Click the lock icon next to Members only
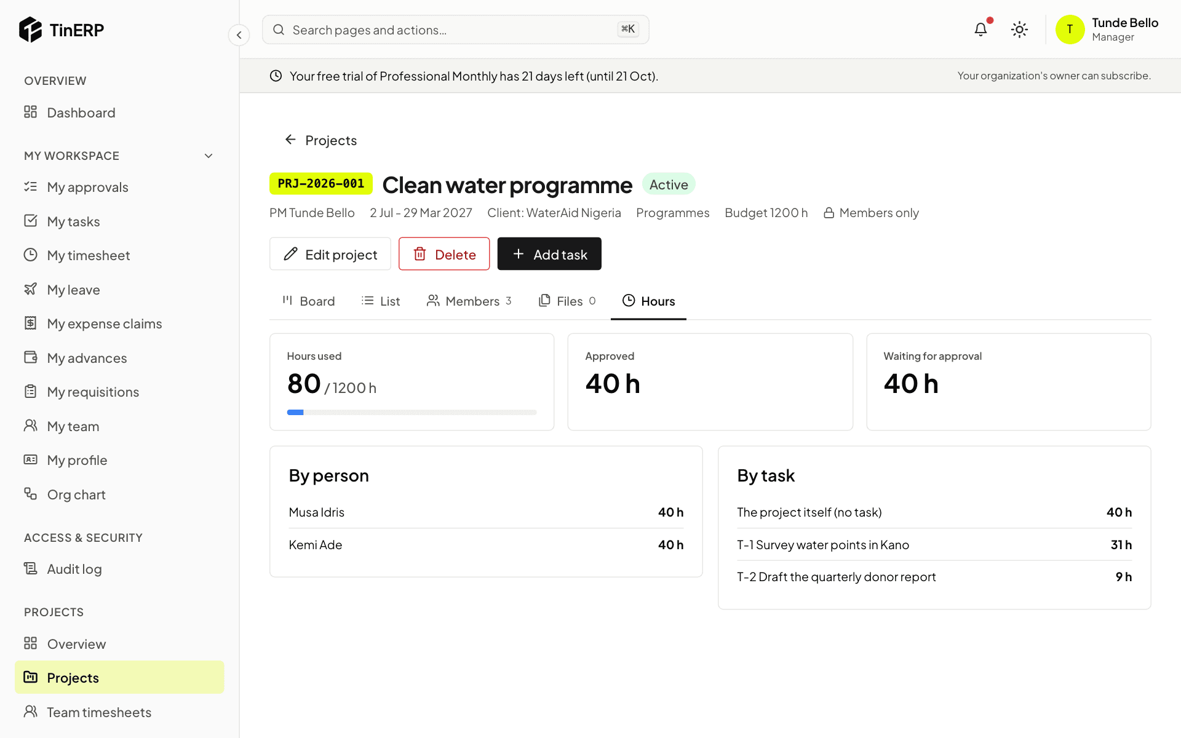This screenshot has height=738, width=1181. [x=829, y=213]
